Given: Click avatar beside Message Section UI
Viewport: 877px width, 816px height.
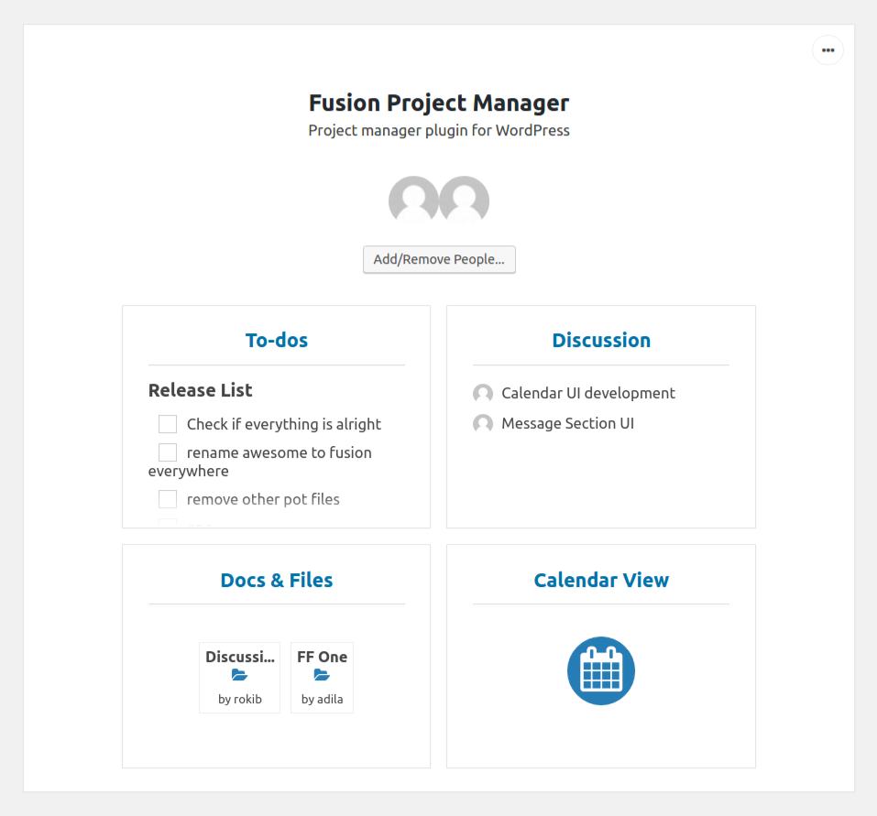Looking at the screenshot, I should 483,424.
